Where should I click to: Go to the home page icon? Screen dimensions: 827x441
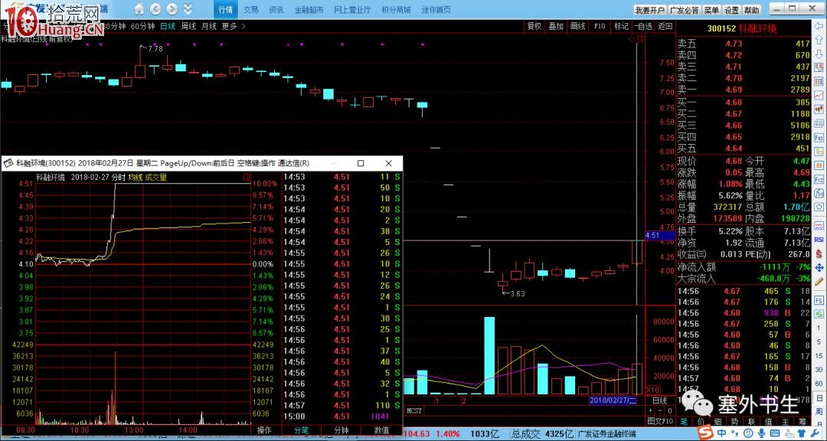(140, 9)
